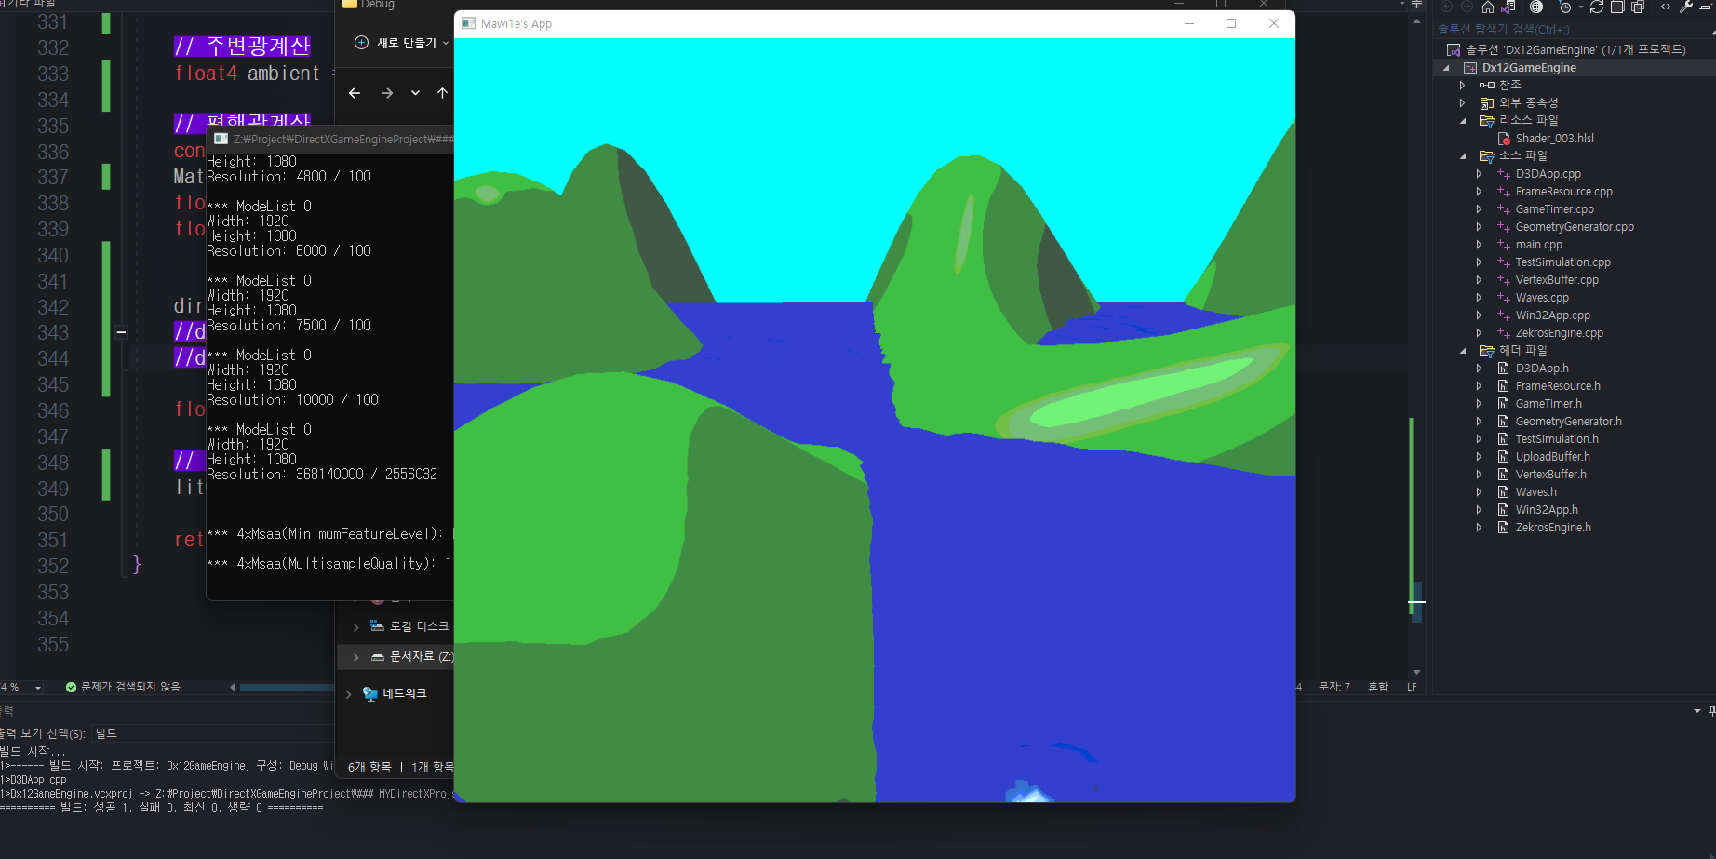Viewport: 1716px width, 859px height.
Task: Expand the 참조 references node
Action: point(1462,85)
